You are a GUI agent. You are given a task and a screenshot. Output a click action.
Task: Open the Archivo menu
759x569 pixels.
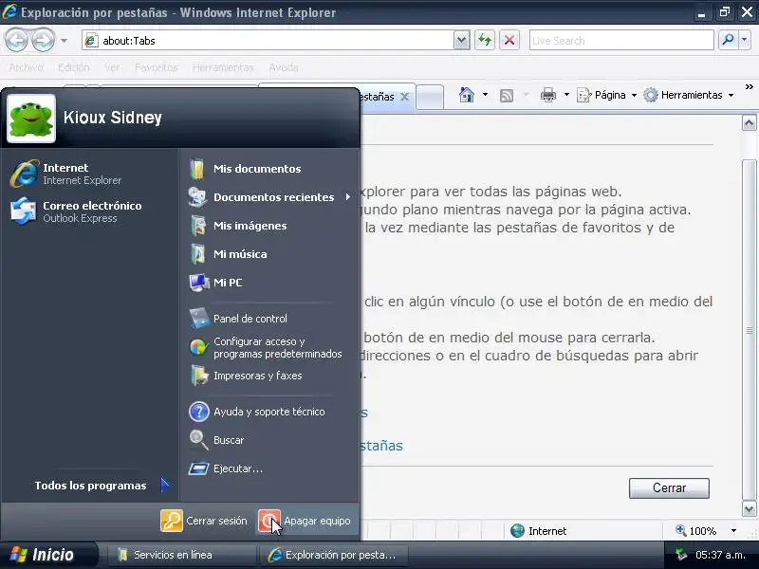point(27,67)
